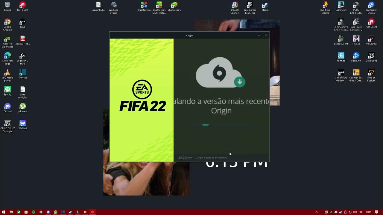Open the Counter-Strike Global Offensive shortcut
383x215 pixels.
(356, 76)
